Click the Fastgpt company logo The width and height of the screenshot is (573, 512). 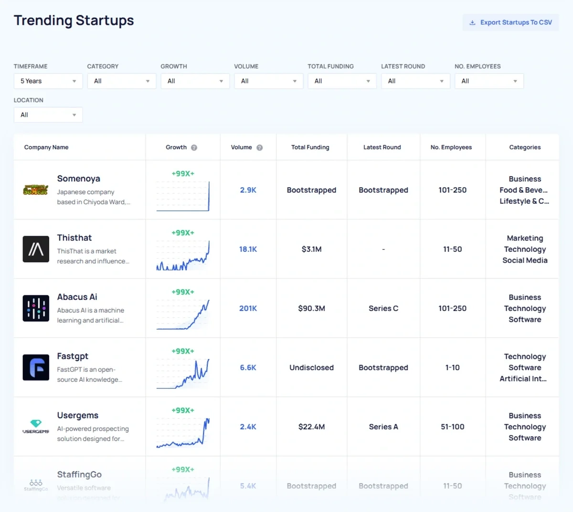36,367
